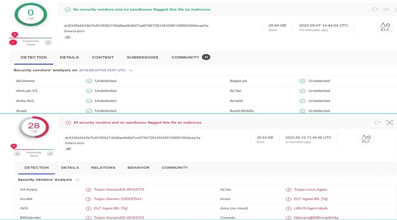The image size is (397, 220).
Task: Click reanalyze icon in the top report
Action: click(x=375, y=9)
